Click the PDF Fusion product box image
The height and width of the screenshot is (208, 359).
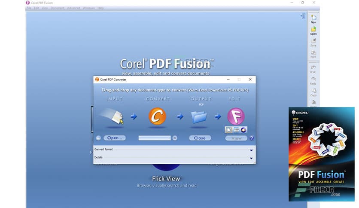(322, 154)
